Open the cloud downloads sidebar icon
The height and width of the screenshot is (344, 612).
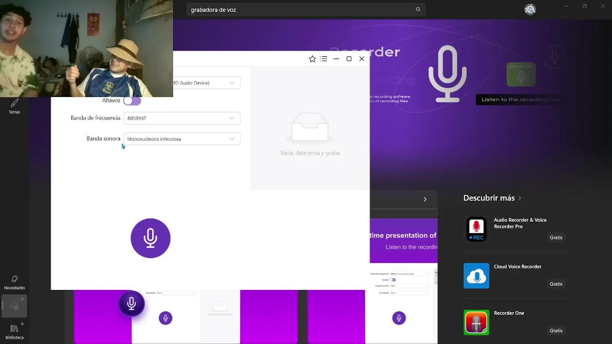[x=14, y=306]
